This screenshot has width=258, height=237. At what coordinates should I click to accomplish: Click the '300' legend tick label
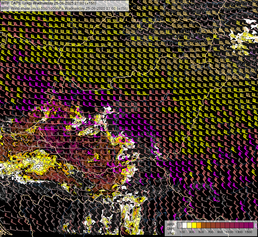tap(192, 232)
